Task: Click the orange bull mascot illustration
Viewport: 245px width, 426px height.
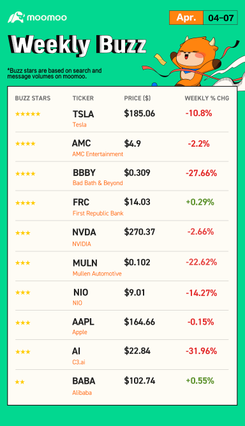Action: point(193,62)
